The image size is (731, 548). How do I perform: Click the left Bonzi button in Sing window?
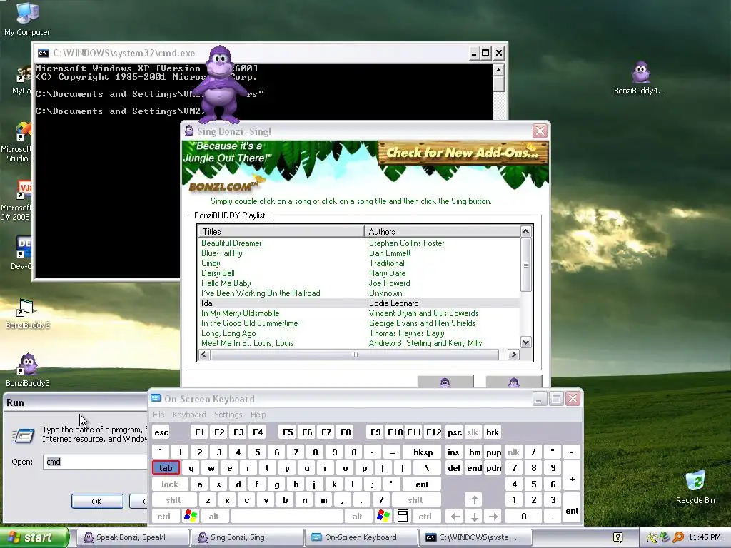coord(445,382)
